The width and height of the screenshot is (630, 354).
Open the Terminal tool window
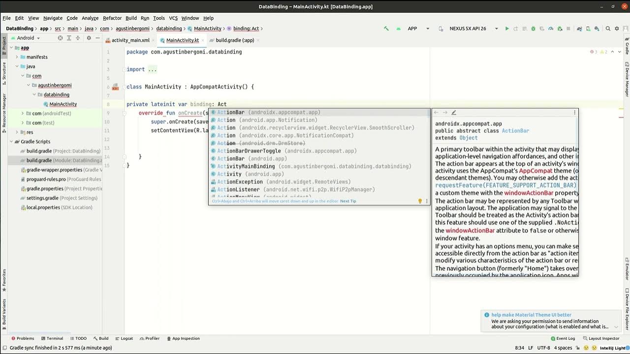point(52,338)
